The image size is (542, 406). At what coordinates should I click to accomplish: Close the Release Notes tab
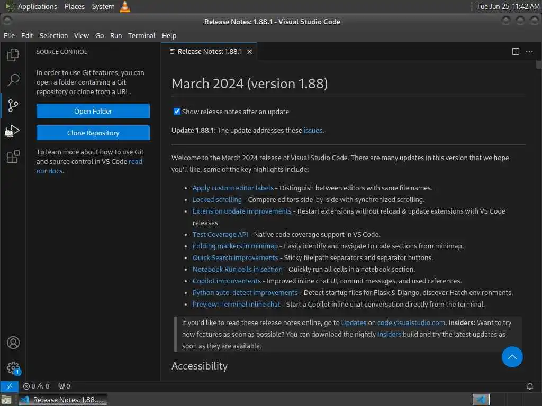point(250,52)
